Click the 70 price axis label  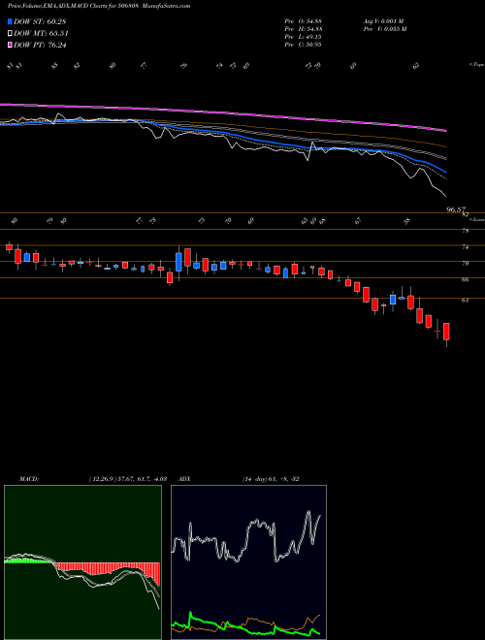click(x=465, y=263)
